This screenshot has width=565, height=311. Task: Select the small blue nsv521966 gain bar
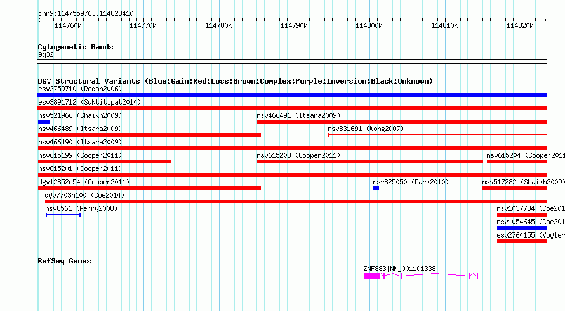pyautogui.click(x=44, y=122)
